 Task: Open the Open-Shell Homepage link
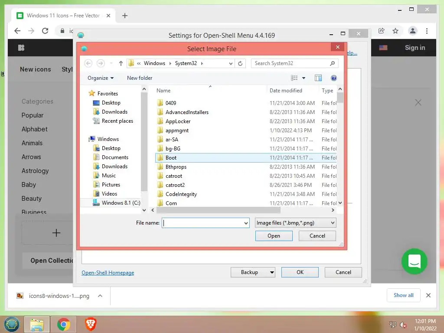pyautogui.click(x=108, y=272)
